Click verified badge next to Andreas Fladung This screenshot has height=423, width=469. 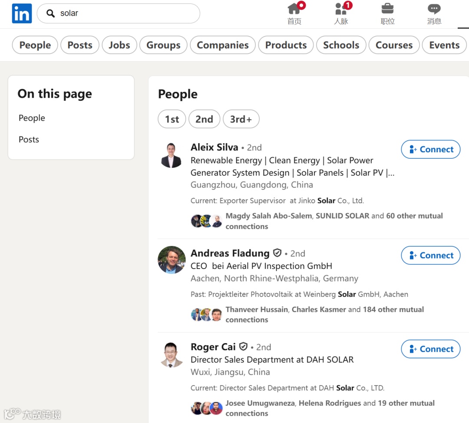point(277,253)
